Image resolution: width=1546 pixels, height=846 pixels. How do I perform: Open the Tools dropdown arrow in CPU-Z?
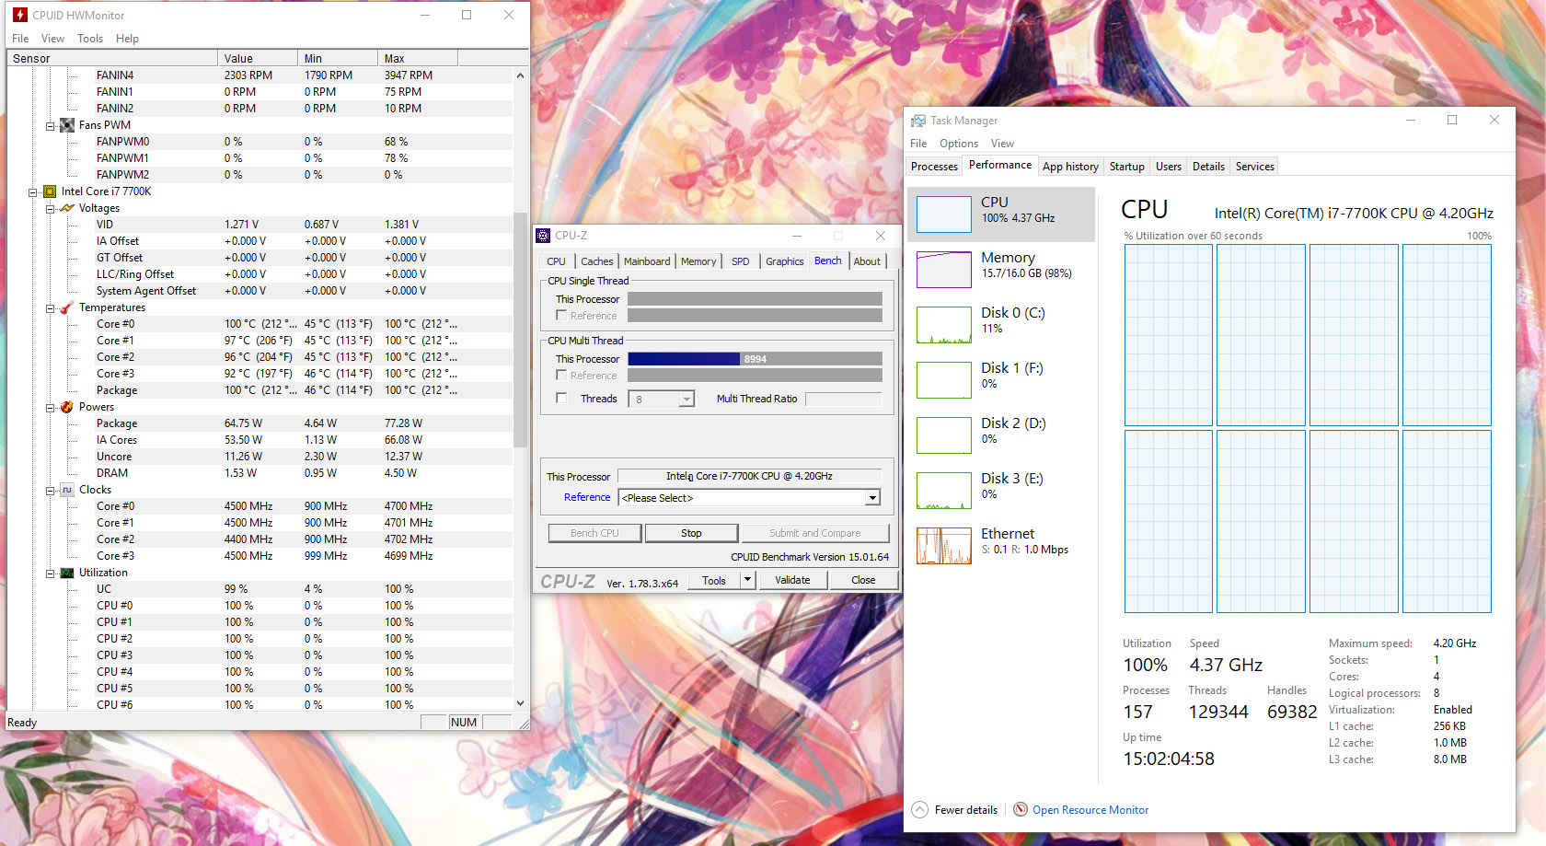748,580
